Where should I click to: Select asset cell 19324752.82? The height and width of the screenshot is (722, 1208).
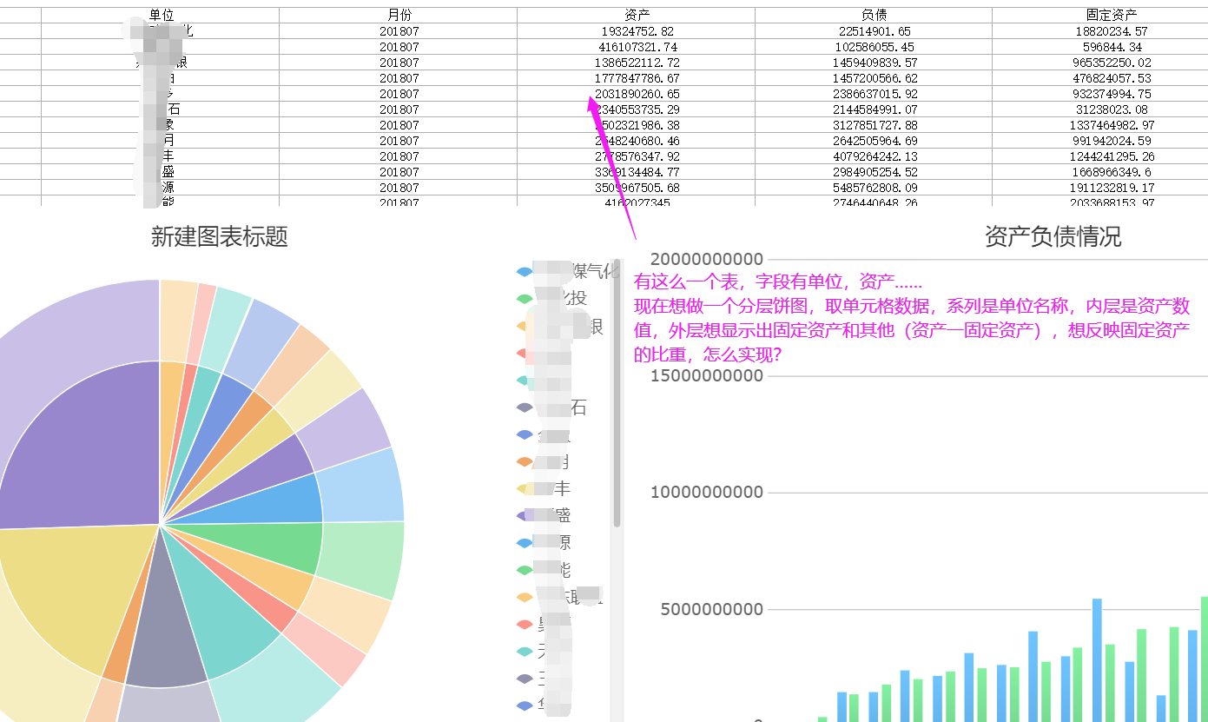637,31
